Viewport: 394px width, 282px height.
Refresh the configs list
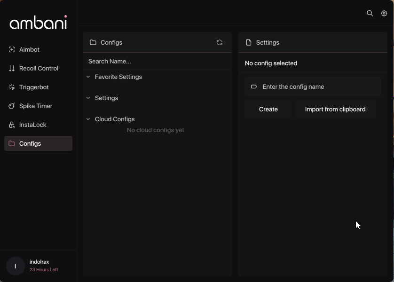220,42
